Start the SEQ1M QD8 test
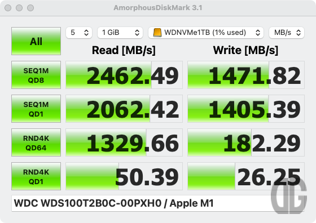 pos(36,75)
